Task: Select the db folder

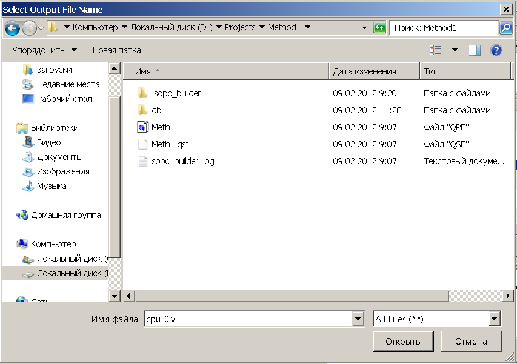Action: [156, 110]
